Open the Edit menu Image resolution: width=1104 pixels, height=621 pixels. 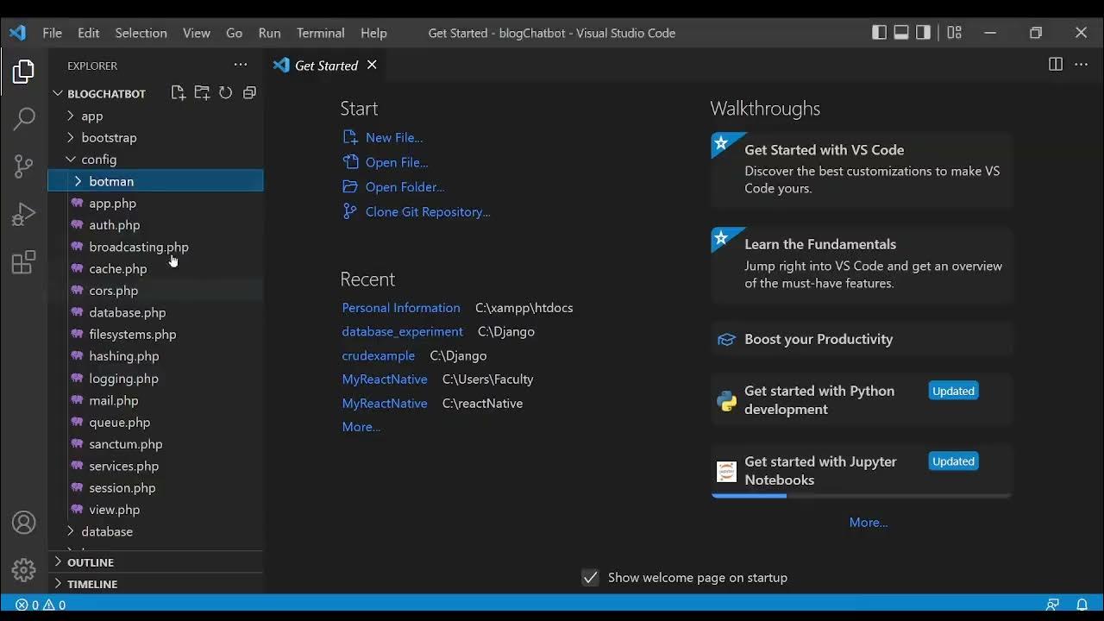[89, 33]
